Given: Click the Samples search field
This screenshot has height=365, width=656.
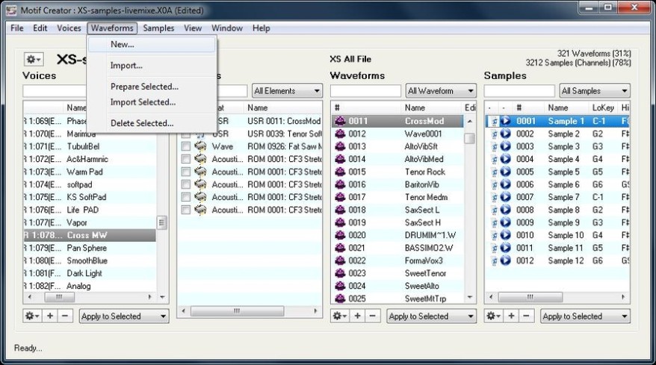Looking at the screenshot, I should coord(519,91).
